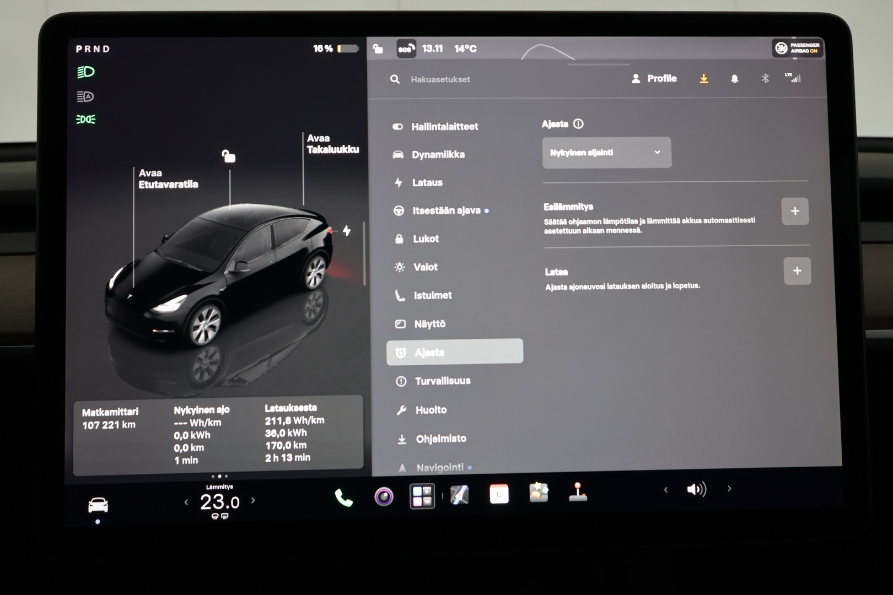Toggle the headlights indicator
Screen dimensions: 893x595
85,72
